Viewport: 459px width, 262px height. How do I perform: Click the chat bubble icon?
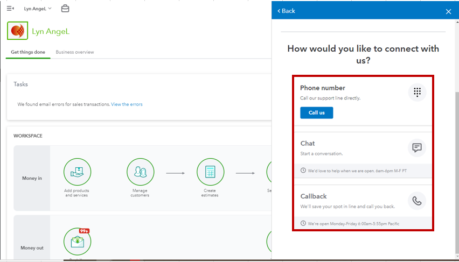pos(417,147)
